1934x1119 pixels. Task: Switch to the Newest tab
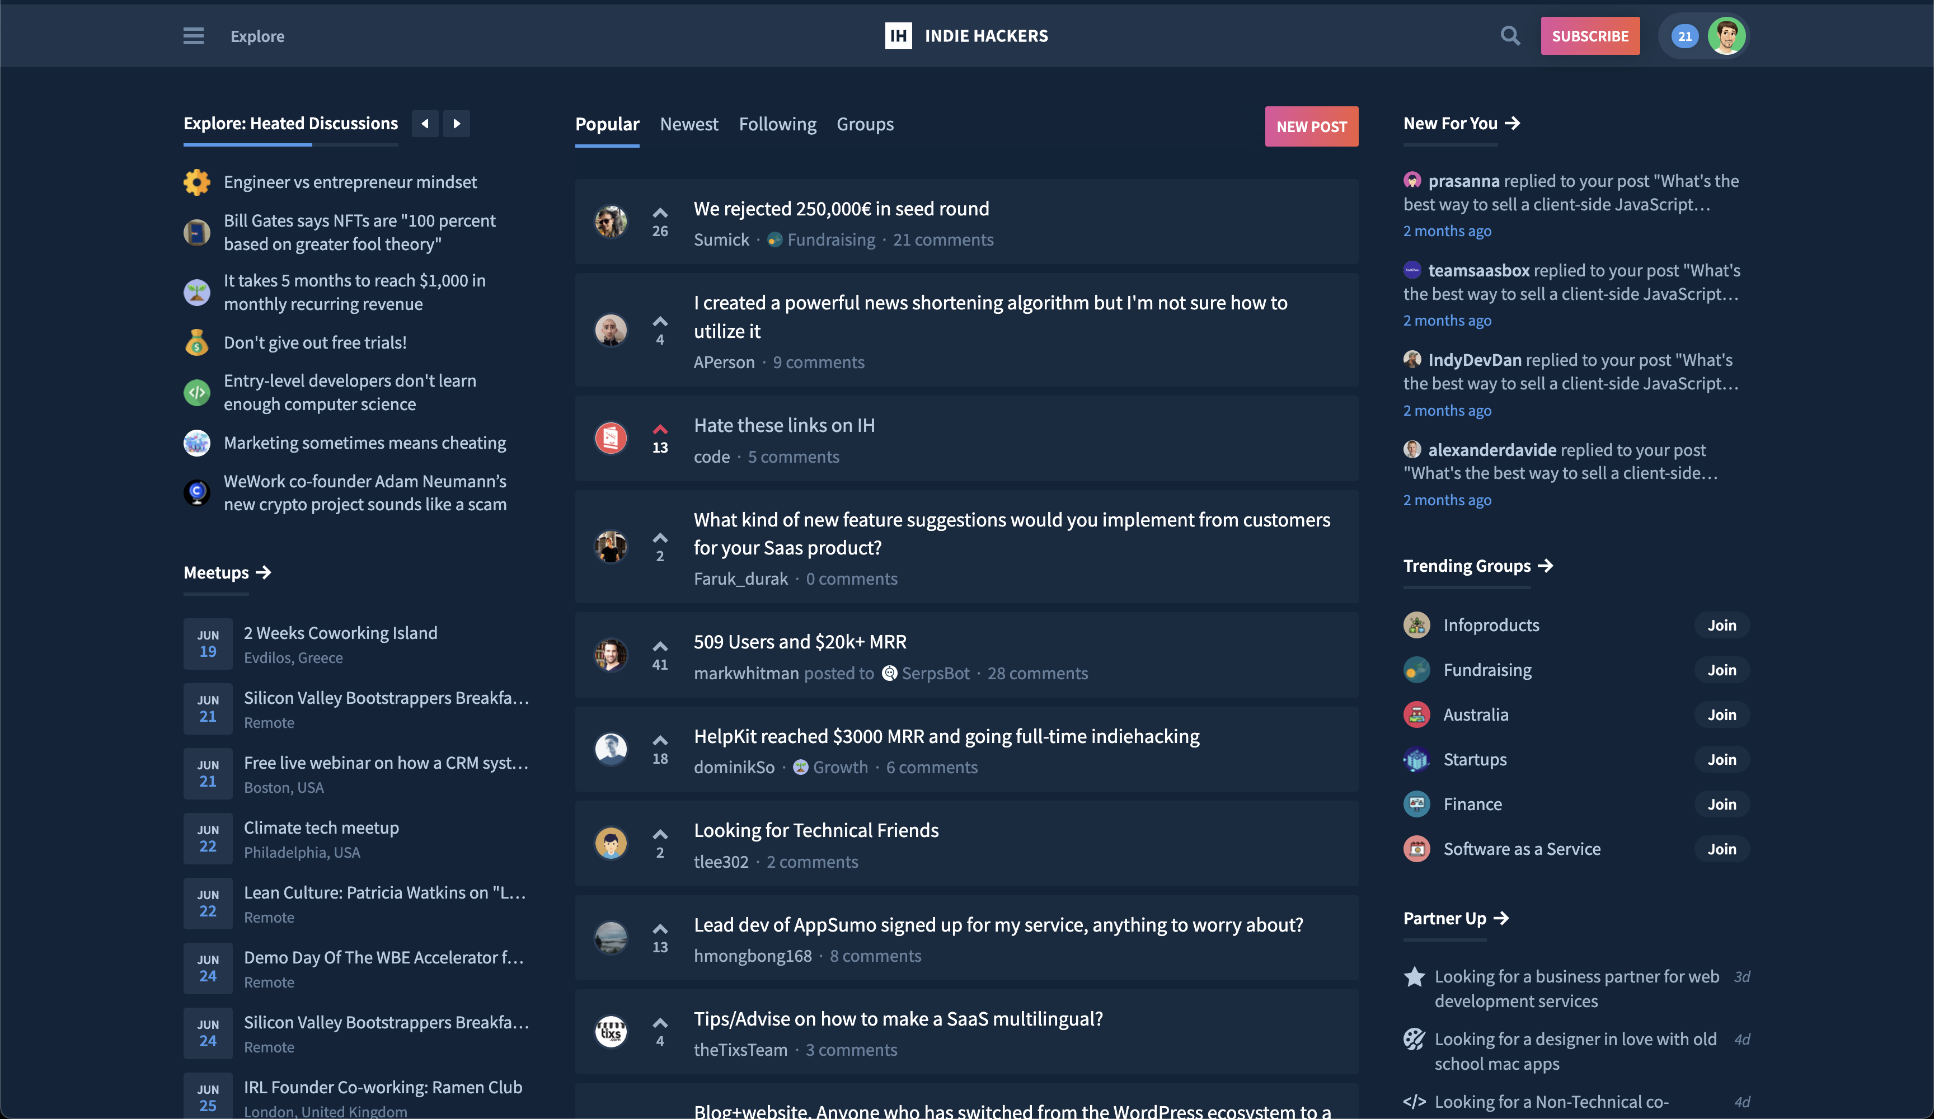[x=688, y=124]
